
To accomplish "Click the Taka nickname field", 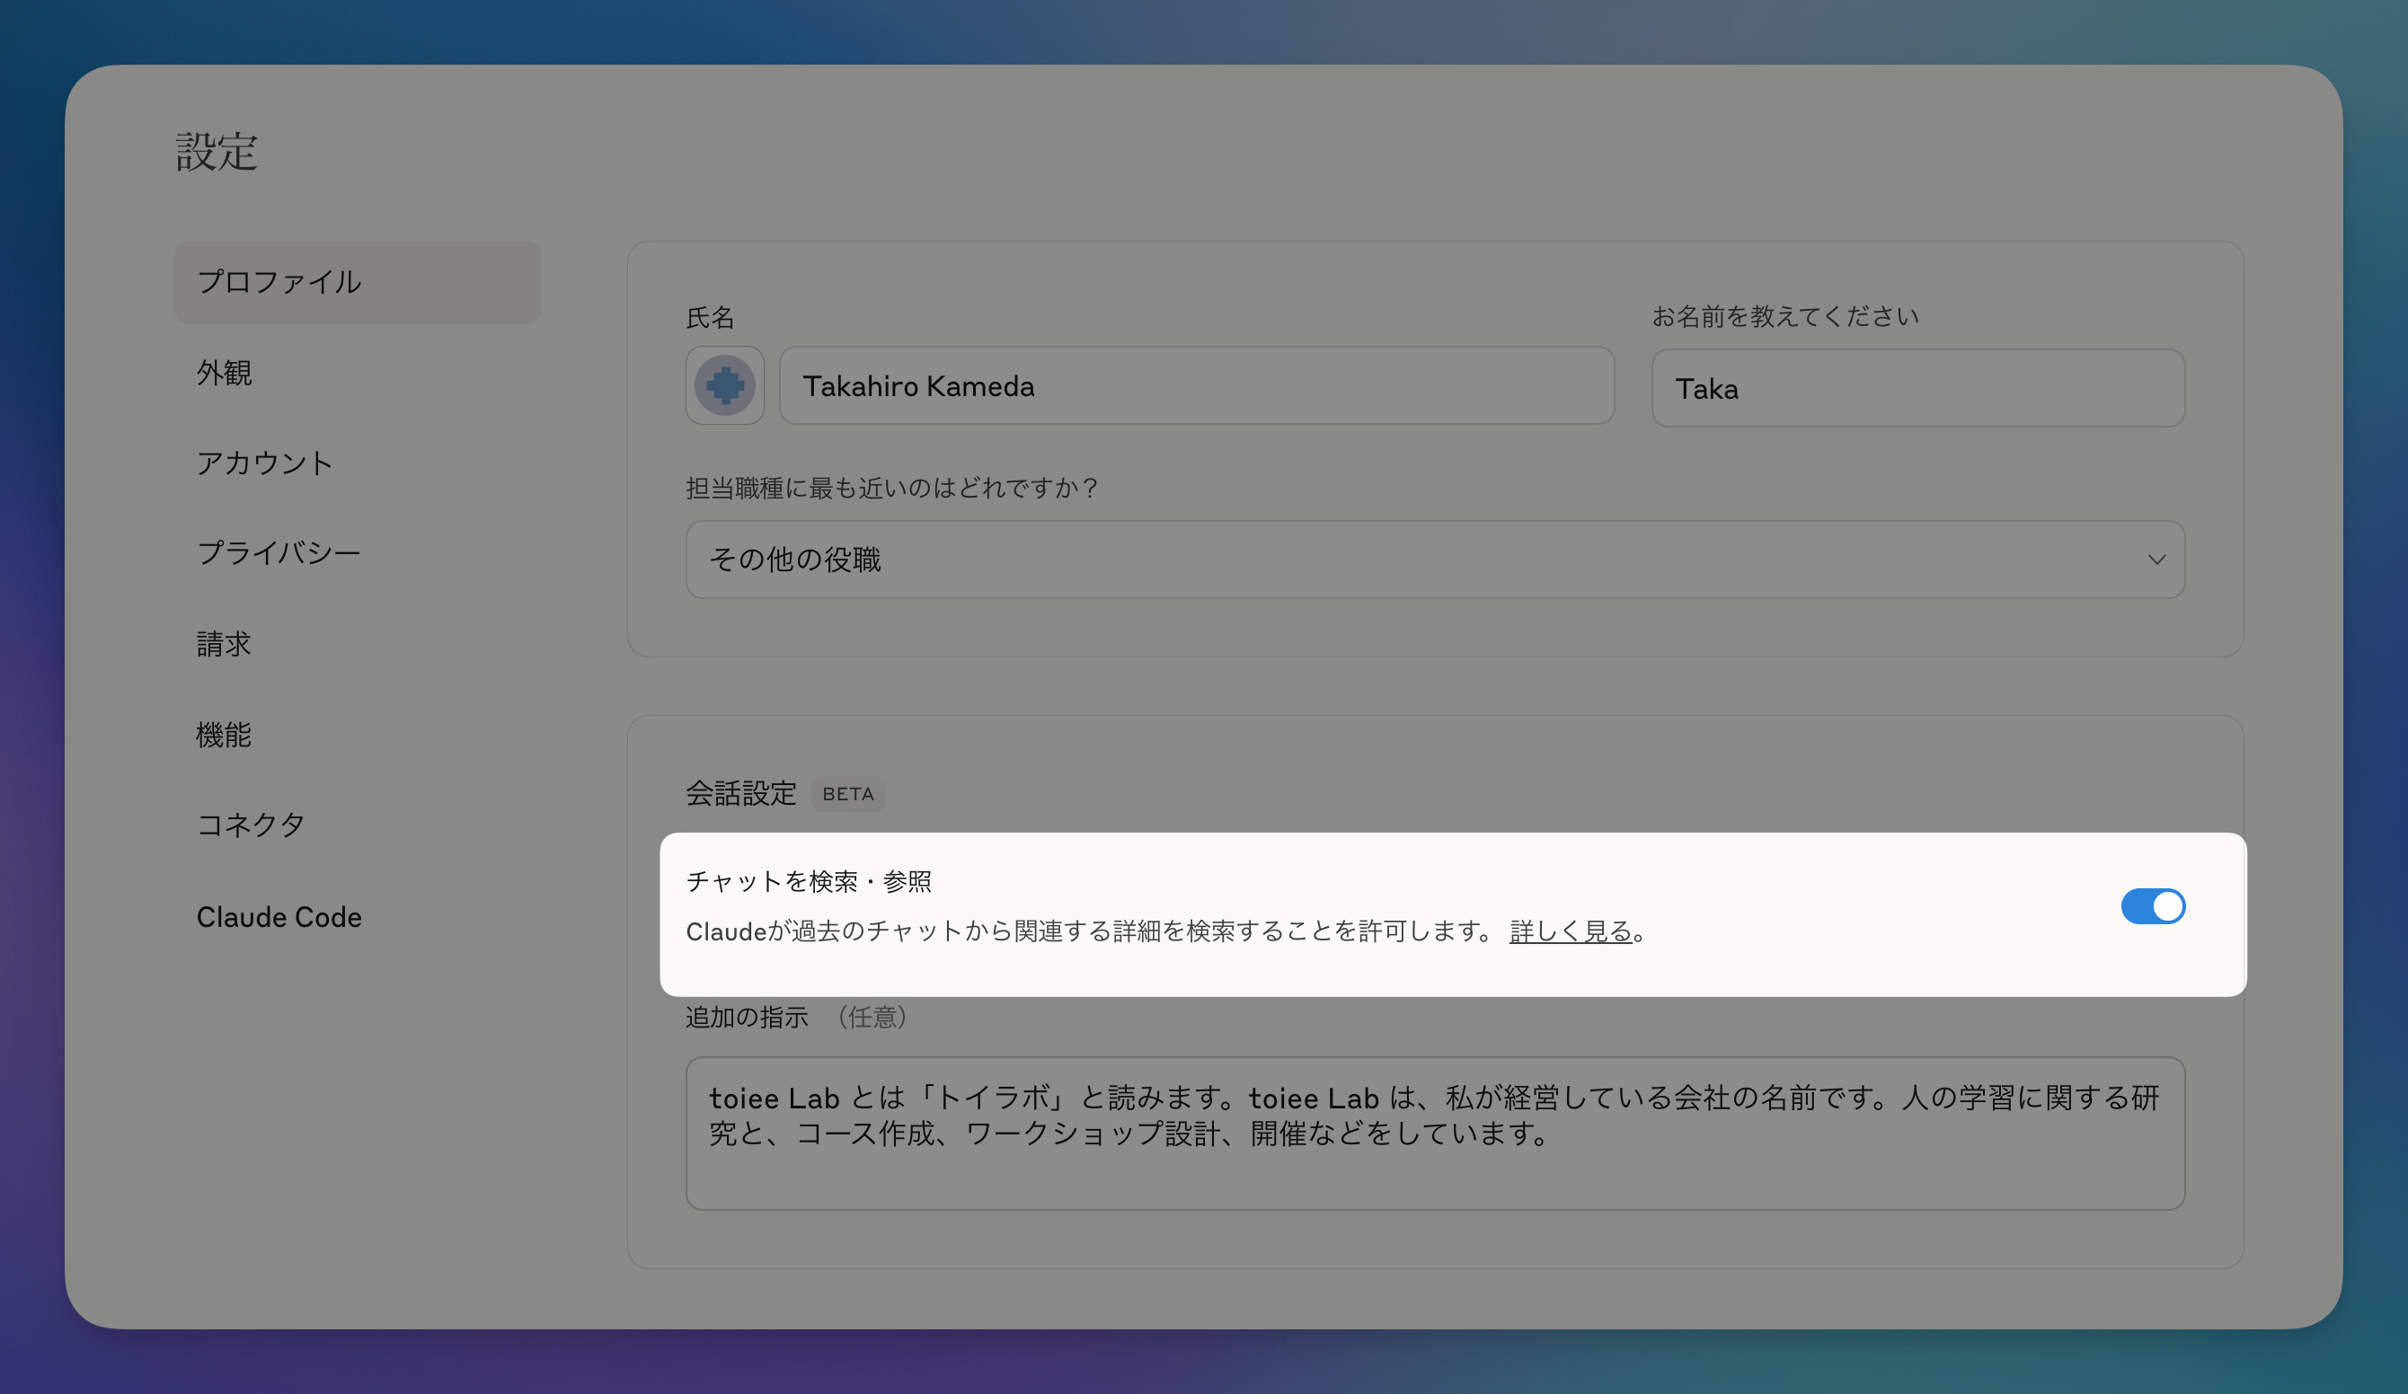I will [x=1917, y=389].
